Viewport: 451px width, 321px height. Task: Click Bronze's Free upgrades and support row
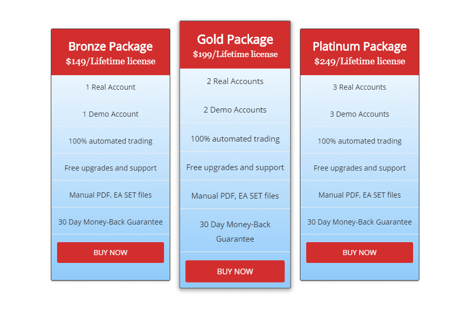pos(111,168)
